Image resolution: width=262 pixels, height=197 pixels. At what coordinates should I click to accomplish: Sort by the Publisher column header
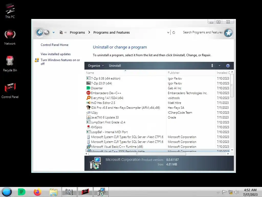[x=191, y=73]
